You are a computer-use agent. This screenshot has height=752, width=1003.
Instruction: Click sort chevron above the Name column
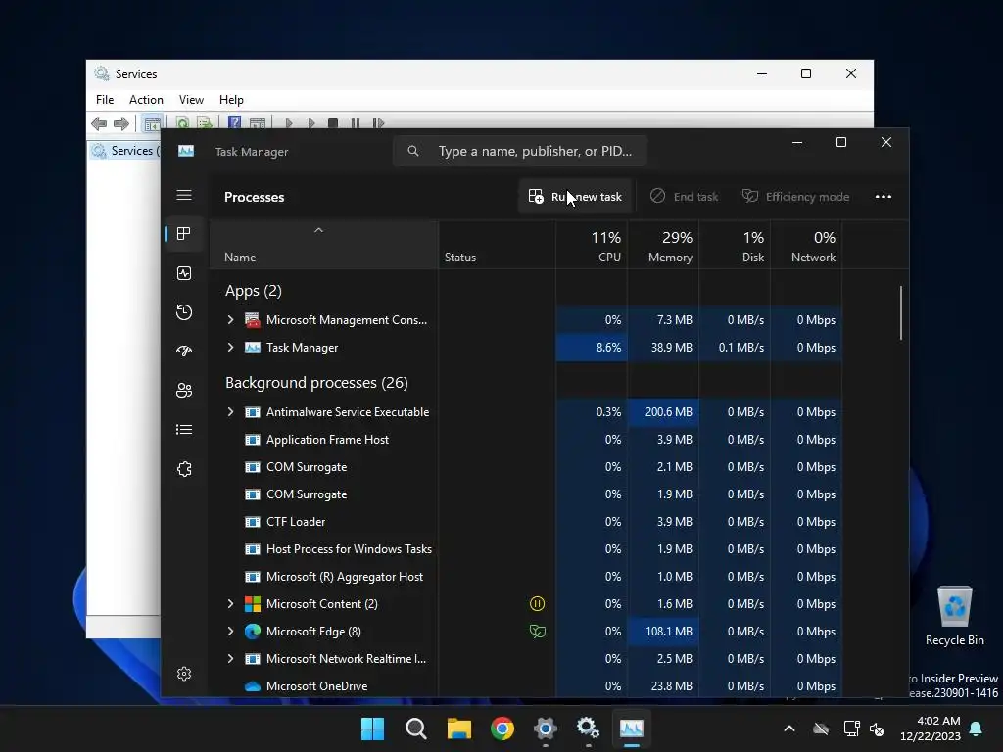[x=318, y=230]
